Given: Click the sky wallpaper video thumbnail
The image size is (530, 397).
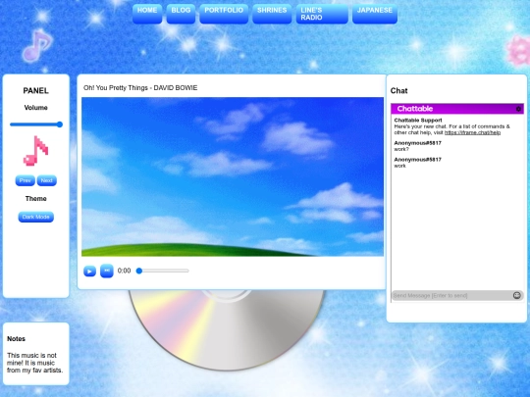Looking at the screenshot, I should [x=233, y=176].
